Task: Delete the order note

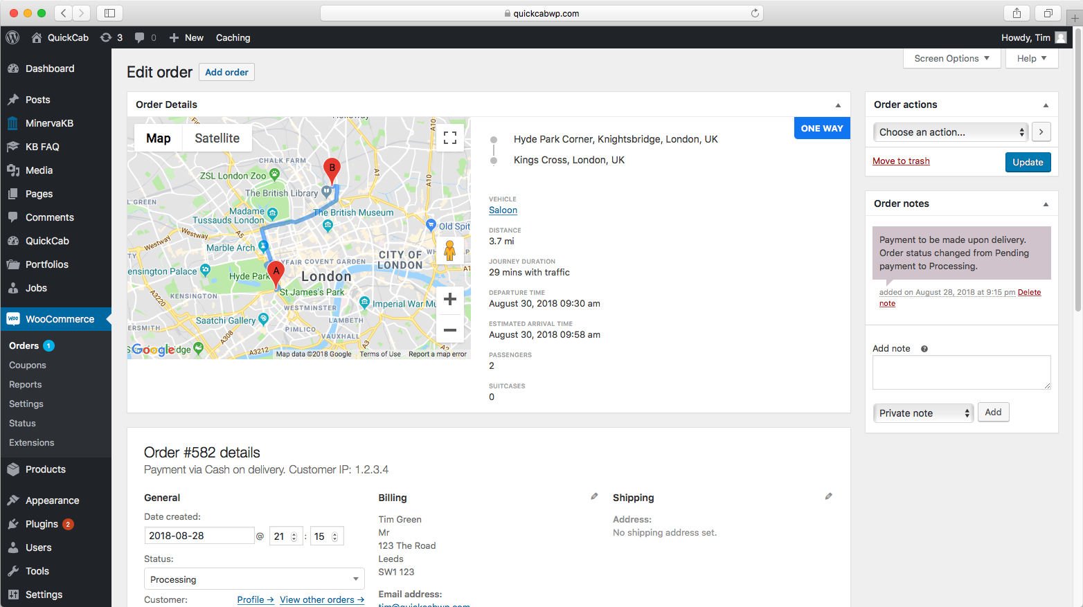Action: point(1029,293)
